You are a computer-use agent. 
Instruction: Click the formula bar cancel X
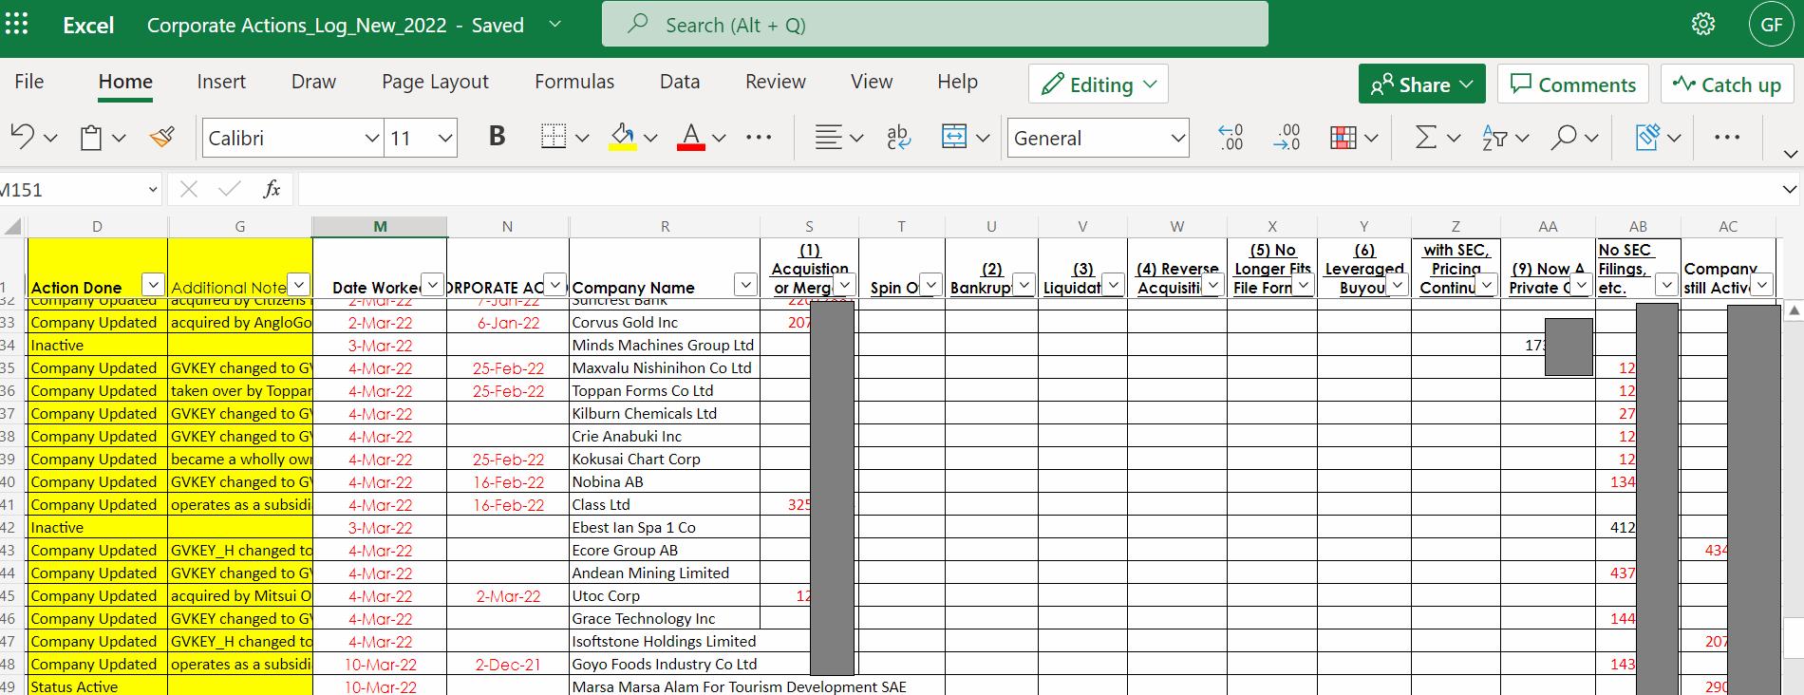pyautogui.click(x=189, y=189)
